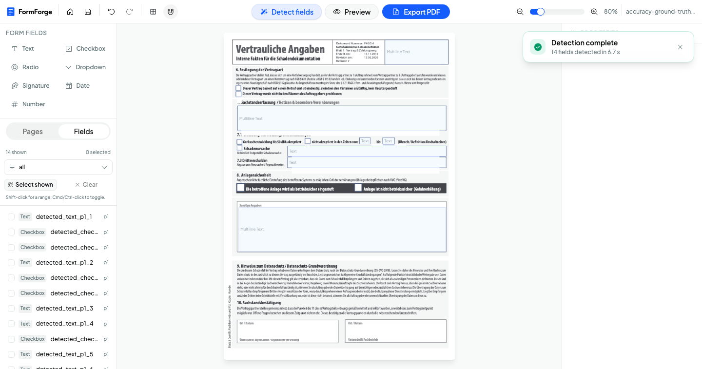Zoom out with the minus magnifier
Viewport: 702px width, 369px height.
[x=520, y=12]
